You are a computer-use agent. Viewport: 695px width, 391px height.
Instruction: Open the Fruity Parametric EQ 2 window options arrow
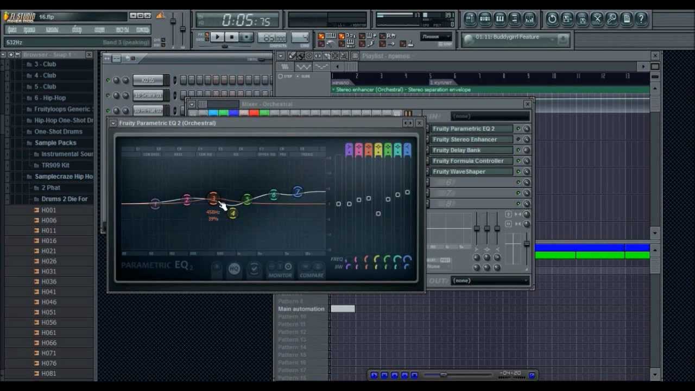coord(113,123)
